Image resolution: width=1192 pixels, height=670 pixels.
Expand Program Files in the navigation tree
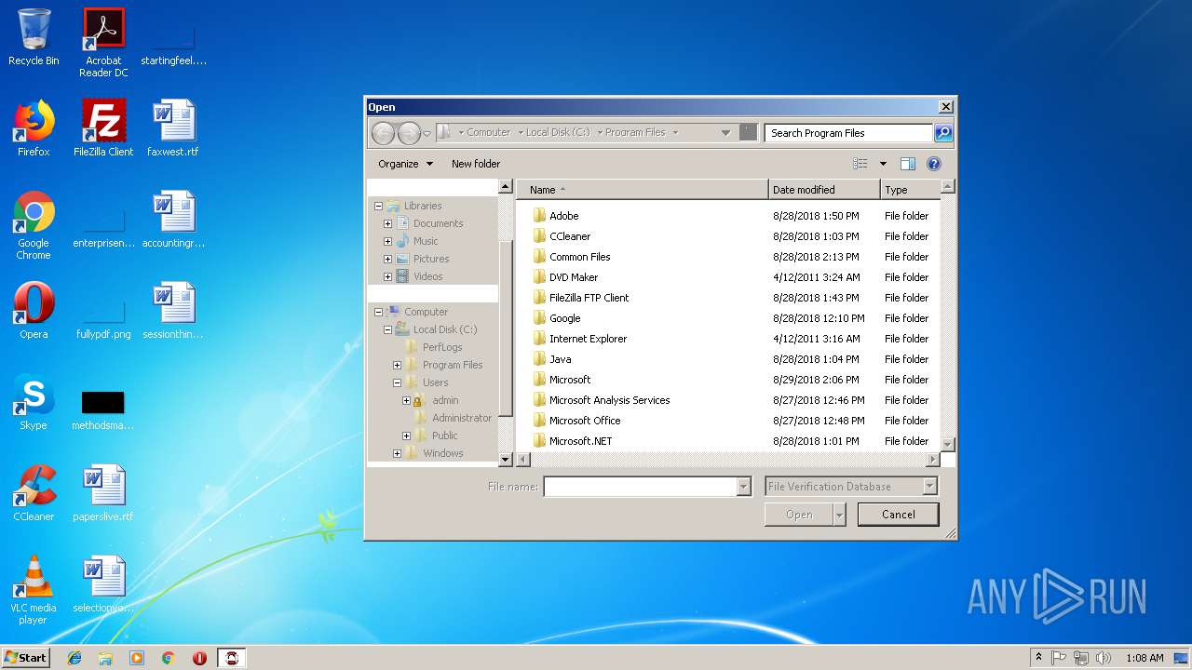tap(398, 365)
